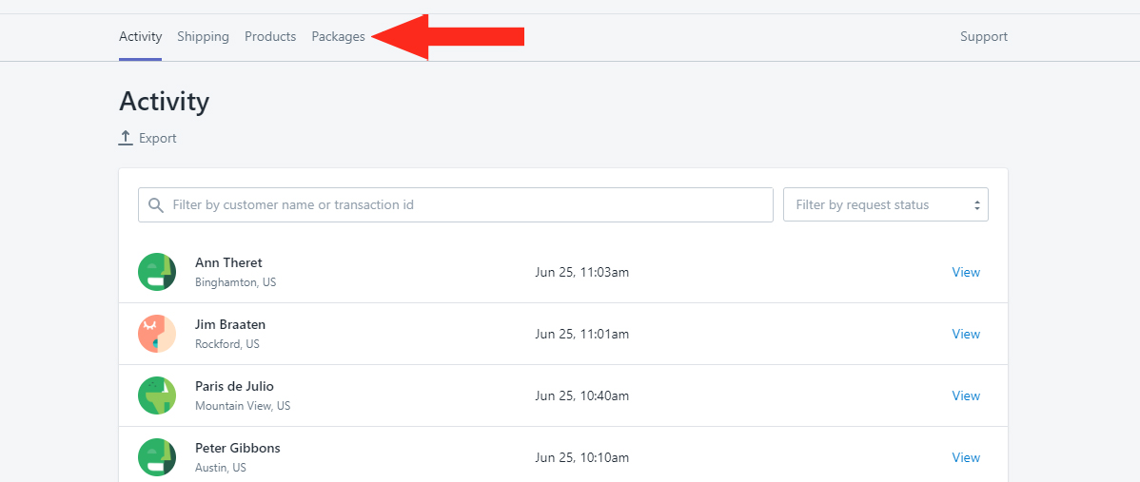The width and height of the screenshot is (1140, 482).
Task: Go to the Packages tab
Action: tap(338, 36)
